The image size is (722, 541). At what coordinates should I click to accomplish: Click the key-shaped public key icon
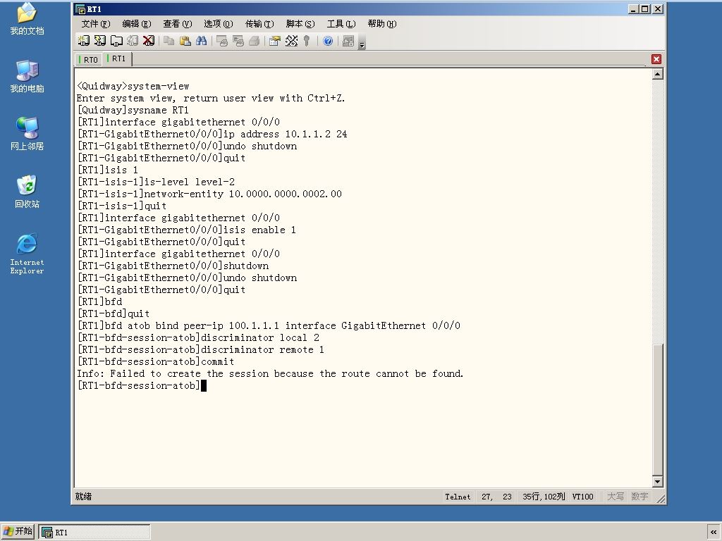click(307, 41)
